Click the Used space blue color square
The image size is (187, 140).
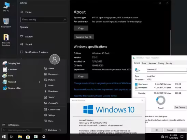[x=136, y=84]
